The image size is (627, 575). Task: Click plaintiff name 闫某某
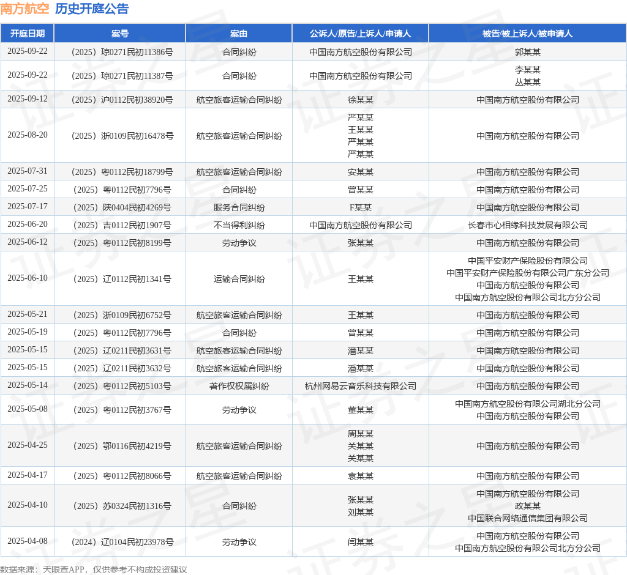point(360,542)
